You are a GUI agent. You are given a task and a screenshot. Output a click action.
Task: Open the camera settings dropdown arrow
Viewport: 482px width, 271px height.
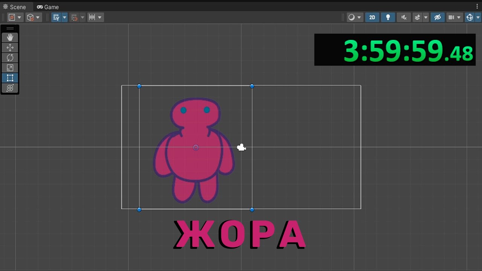click(459, 17)
